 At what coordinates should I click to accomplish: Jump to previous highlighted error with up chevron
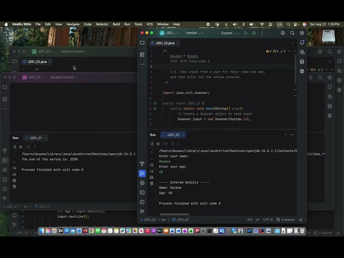[x=289, y=51]
